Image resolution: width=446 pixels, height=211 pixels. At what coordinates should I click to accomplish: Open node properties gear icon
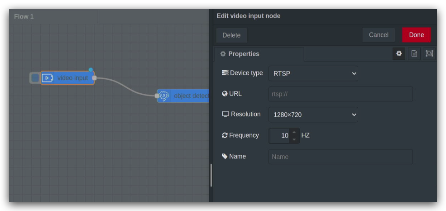399,53
